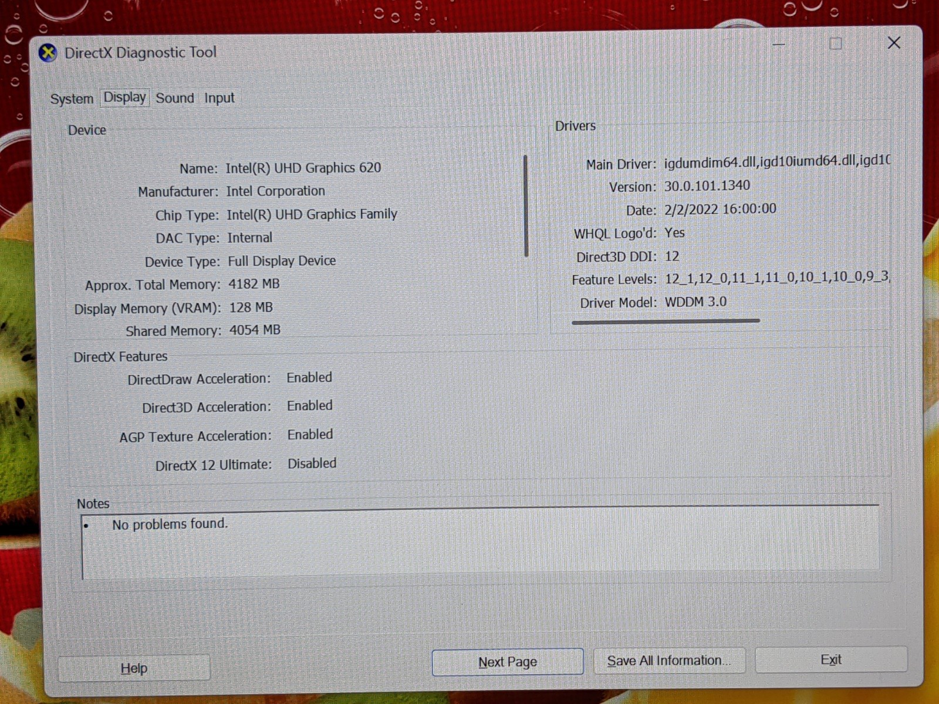Click the value 'Full Display Device'
The width and height of the screenshot is (939, 704).
[x=282, y=260]
